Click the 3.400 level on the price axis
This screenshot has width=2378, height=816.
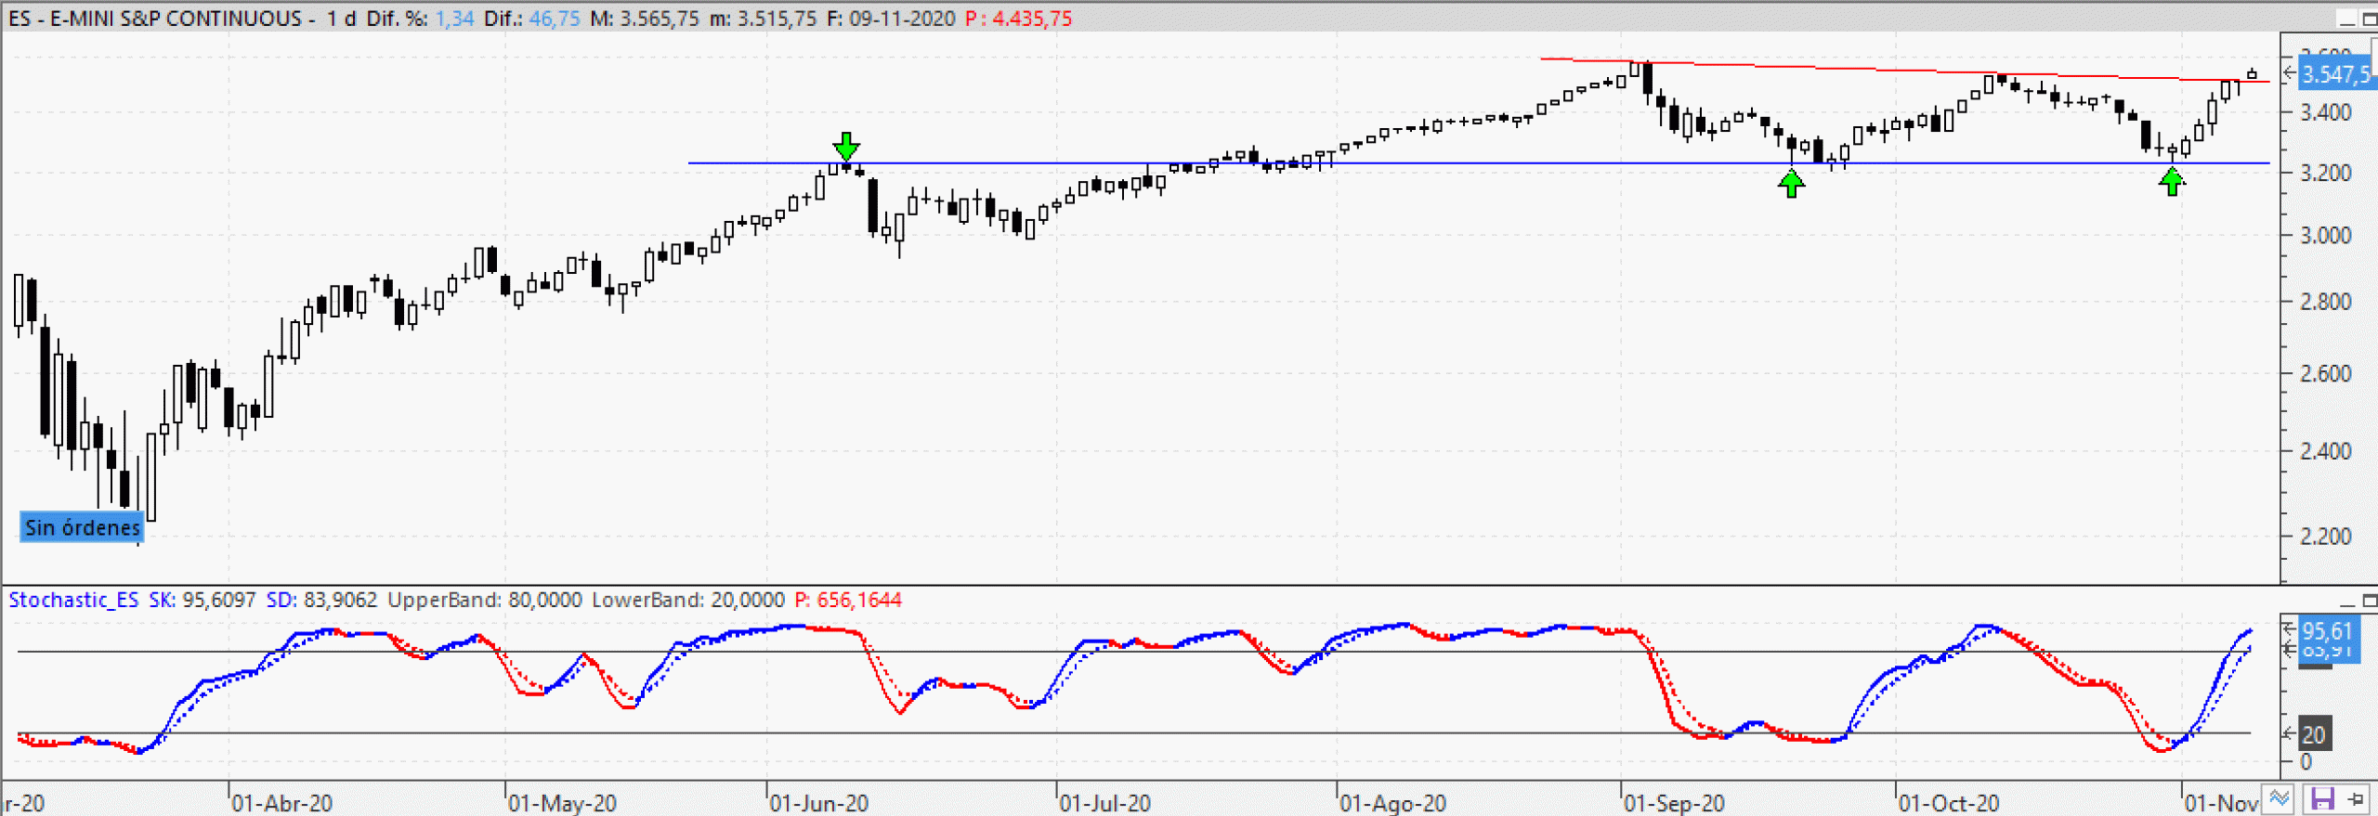click(x=2326, y=113)
